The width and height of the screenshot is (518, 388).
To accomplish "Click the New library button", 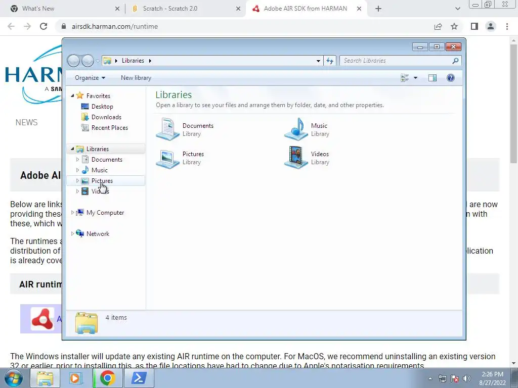I will [x=136, y=78].
